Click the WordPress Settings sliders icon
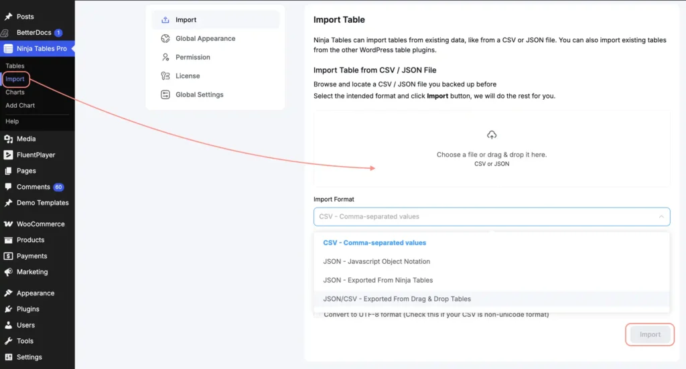The width and height of the screenshot is (686, 369). click(x=8, y=357)
